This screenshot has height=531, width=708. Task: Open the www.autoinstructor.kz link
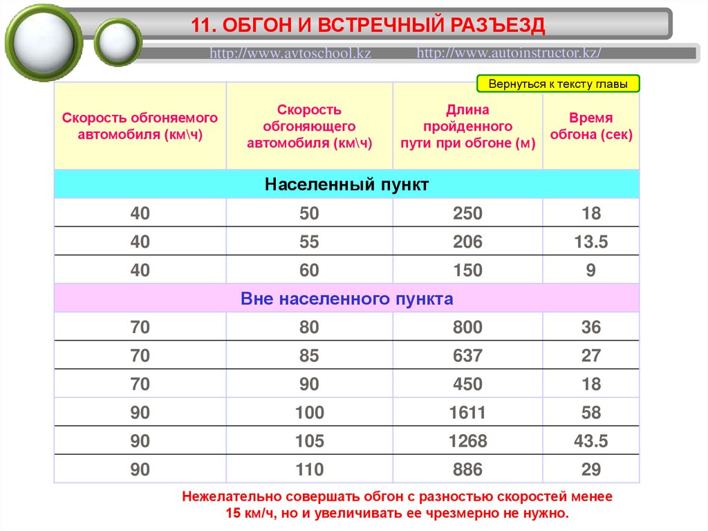(x=508, y=53)
